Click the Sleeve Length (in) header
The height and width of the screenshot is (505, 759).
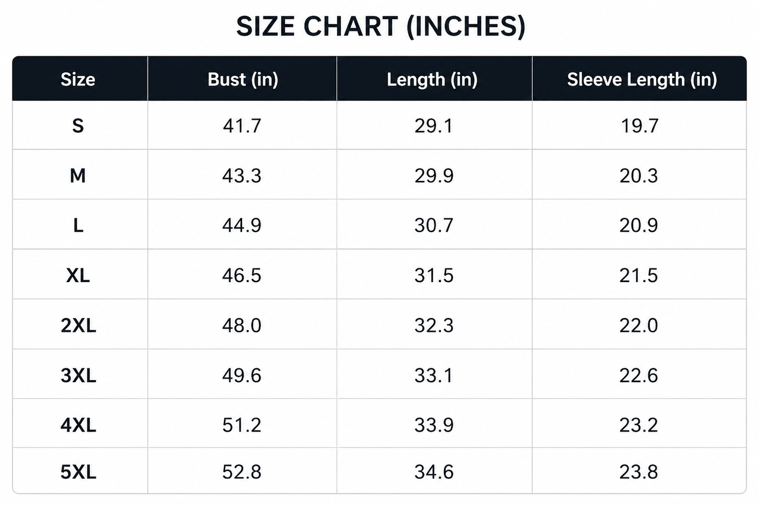tap(642, 79)
